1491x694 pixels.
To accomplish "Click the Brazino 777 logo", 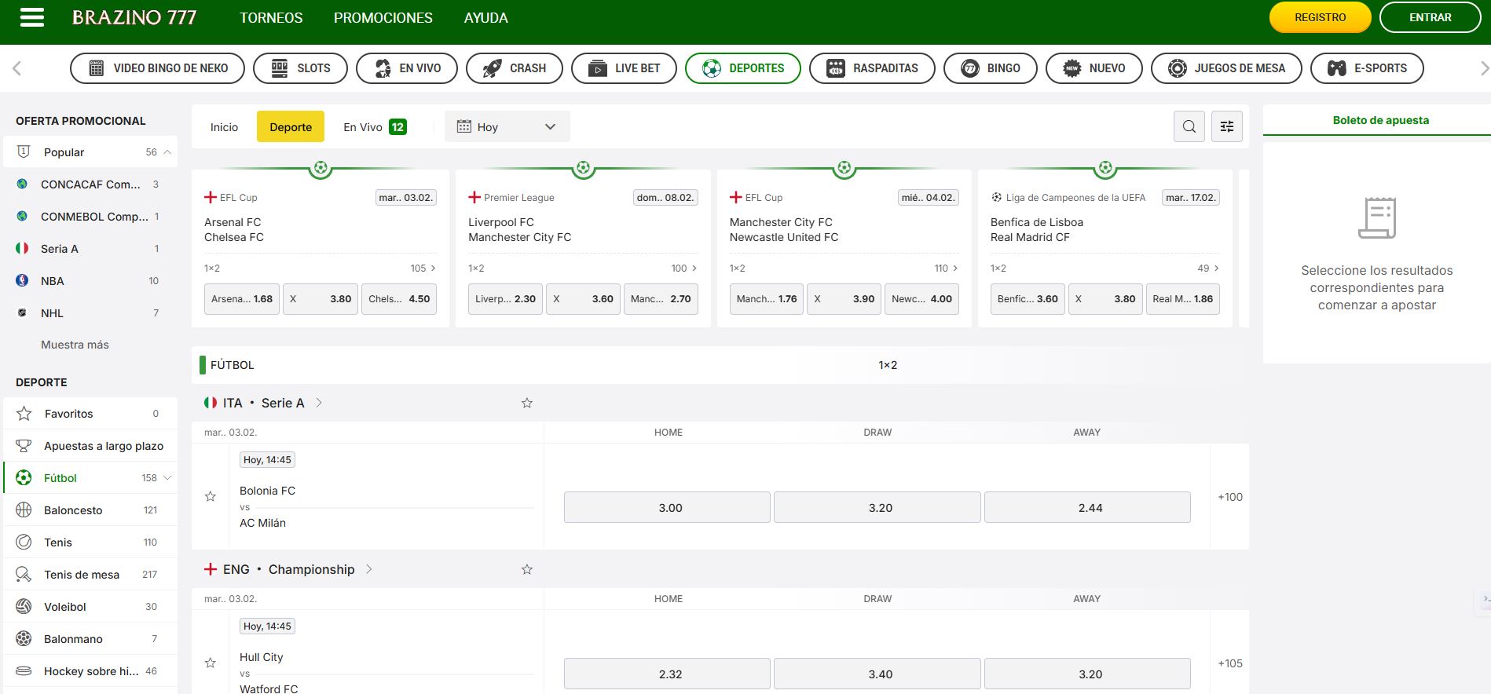I will click(x=134, y=17).
